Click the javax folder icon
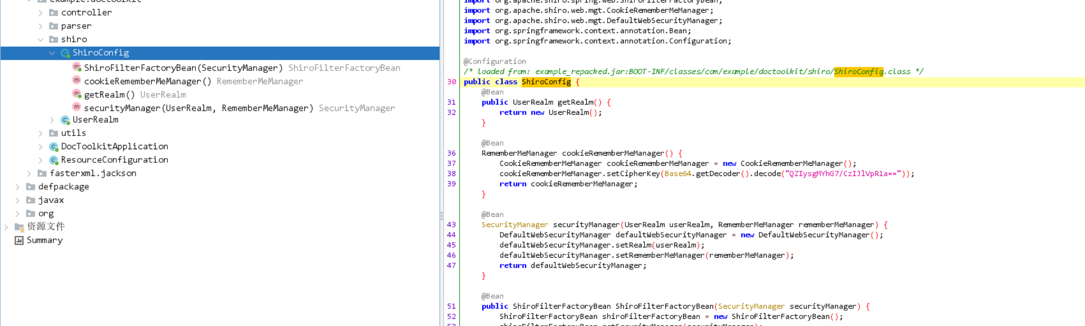 pyautogui.click(x=30, y=200)
